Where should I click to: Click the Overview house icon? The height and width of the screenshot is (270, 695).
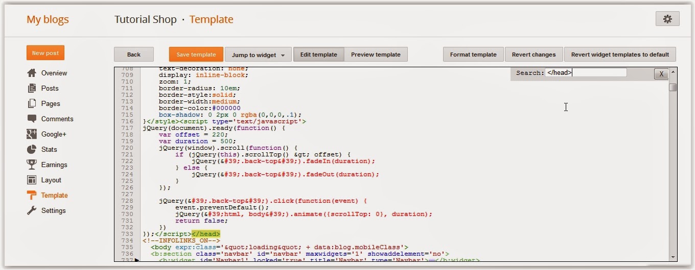32,73
